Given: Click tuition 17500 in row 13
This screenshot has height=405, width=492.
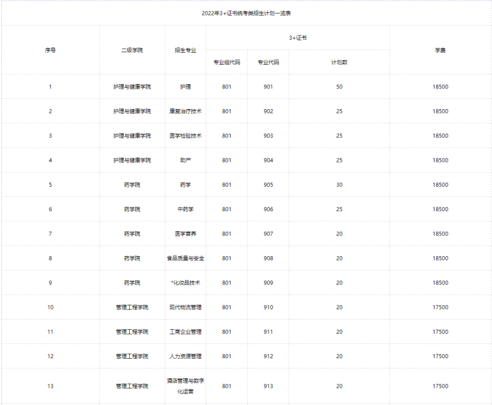Looking at the screenshot, I should click(440, 386).
